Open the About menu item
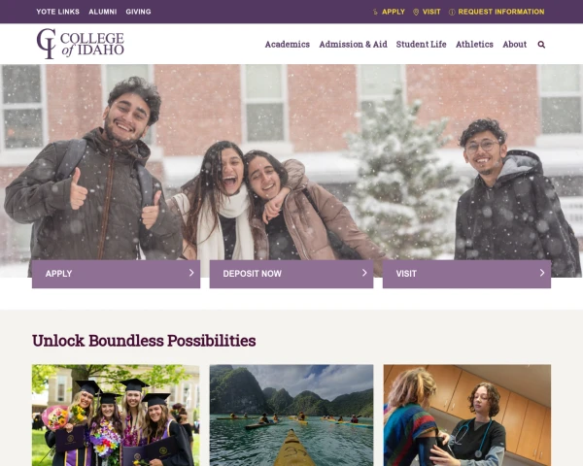The image size is (583, 466). click(515, 45)
